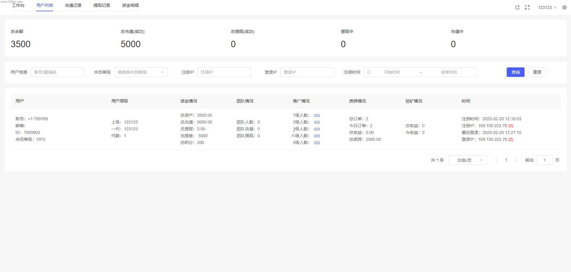Open the 提现记录 tab

pyautogui.click(x=102, y=5)
